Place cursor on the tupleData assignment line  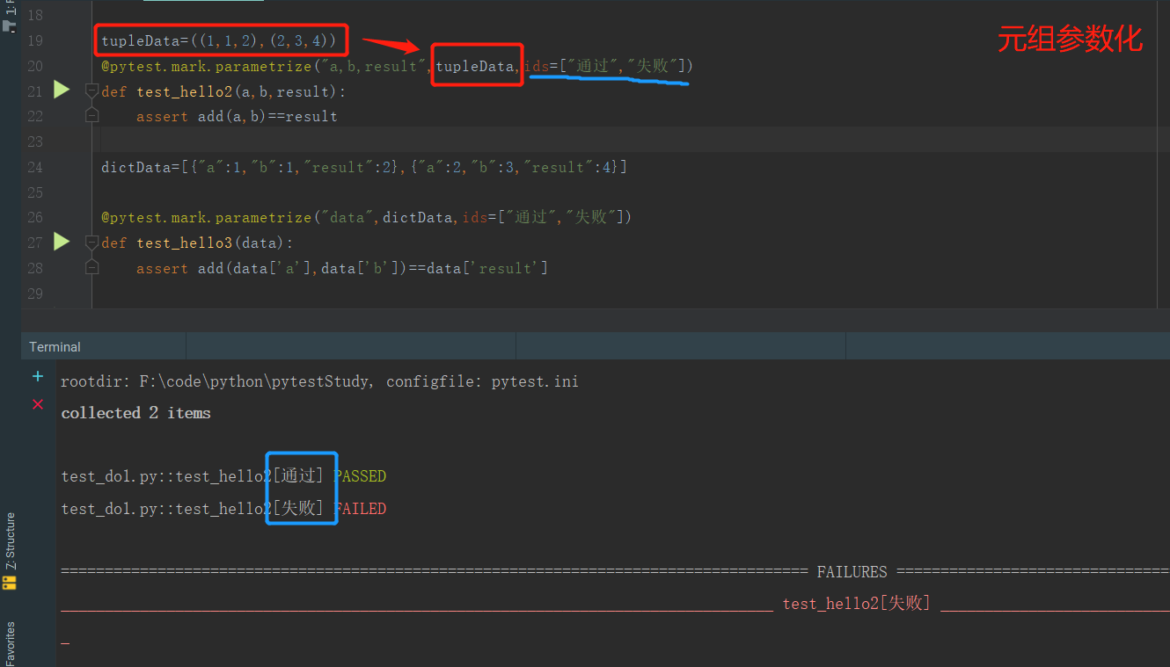click(x=219, y=40)
